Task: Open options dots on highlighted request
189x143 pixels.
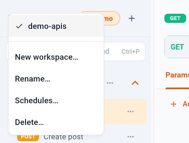Action: [x=131, y=112]
